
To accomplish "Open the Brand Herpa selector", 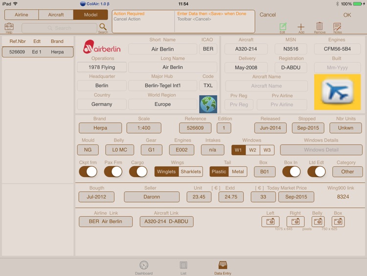I will tap(100, 128).
